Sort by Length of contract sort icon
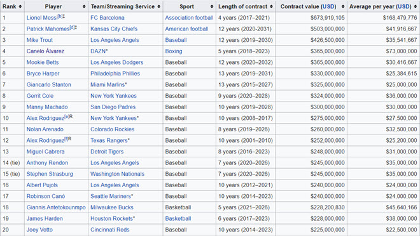The height and width of the screenshot is (236, 420). pyautogui.click(x=271, y=6)
